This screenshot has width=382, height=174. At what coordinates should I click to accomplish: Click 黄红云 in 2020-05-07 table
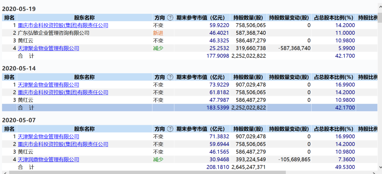coord(25,152)
